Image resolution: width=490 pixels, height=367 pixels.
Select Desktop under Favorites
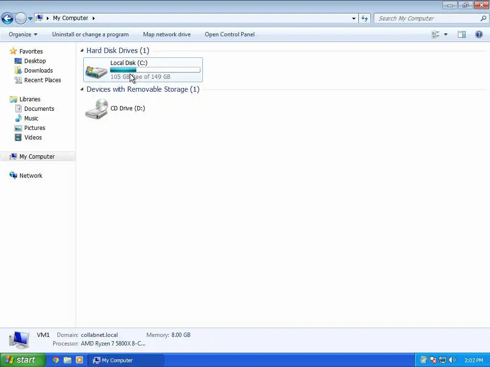pyautogui.click(x=35, y=61)
